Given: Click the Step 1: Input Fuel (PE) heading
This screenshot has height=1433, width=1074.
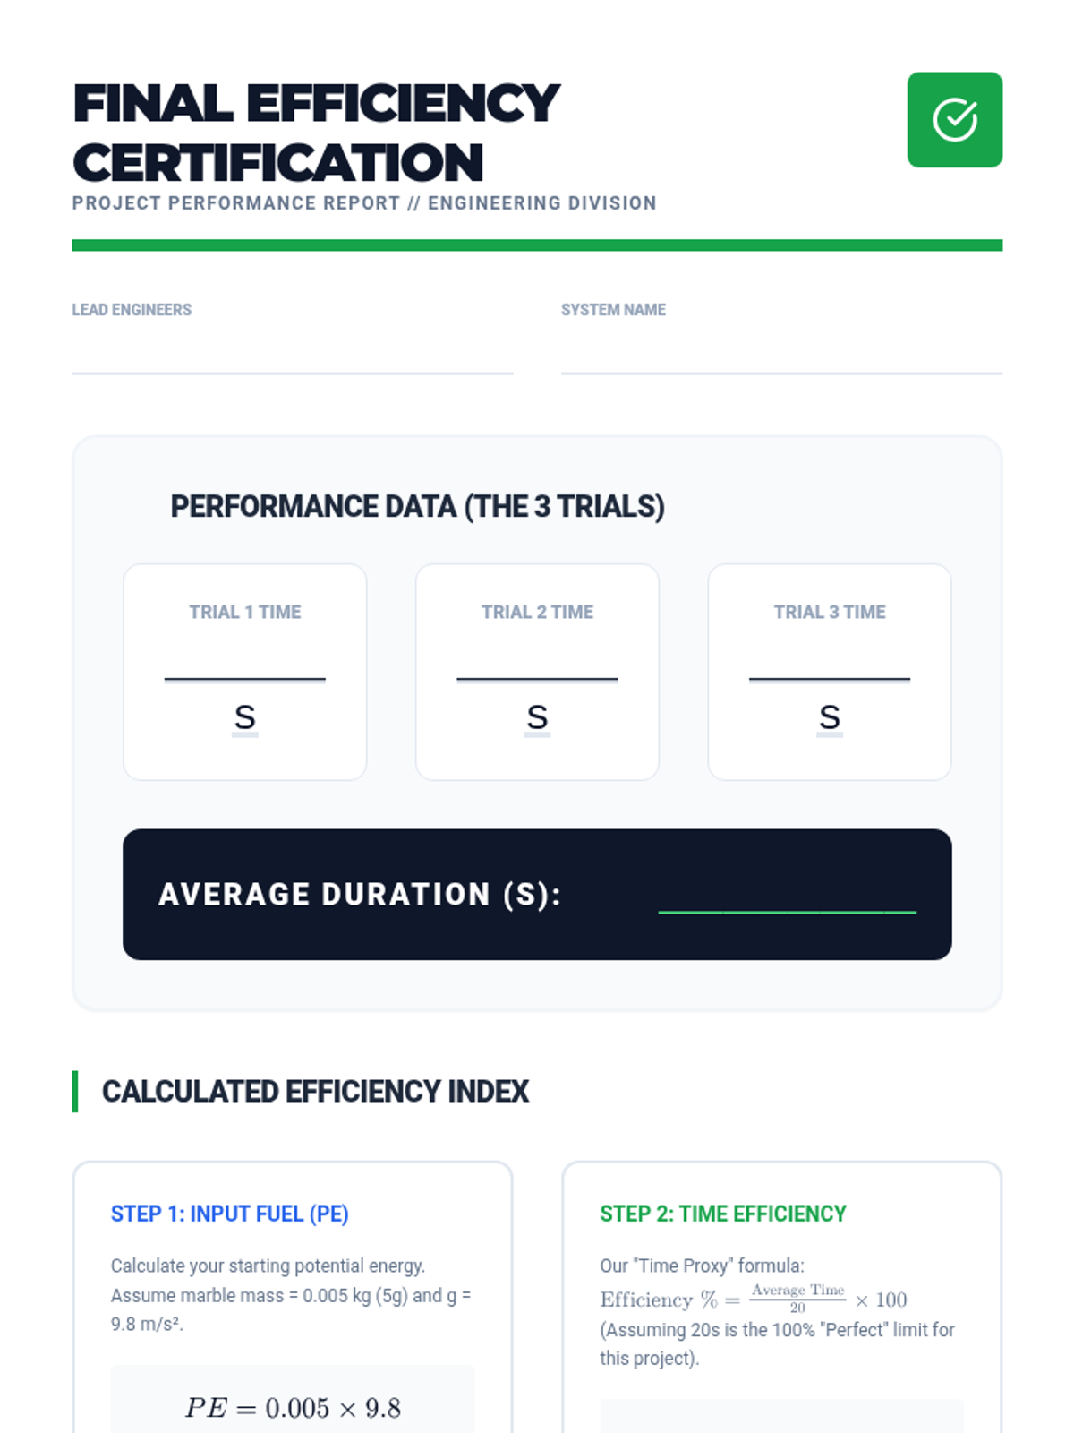Looking at the screenshot, I should click(x=230, y=1214).
